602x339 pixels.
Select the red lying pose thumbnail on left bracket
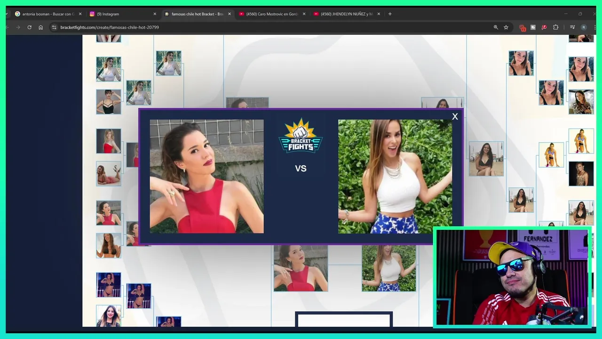[109, 173]
